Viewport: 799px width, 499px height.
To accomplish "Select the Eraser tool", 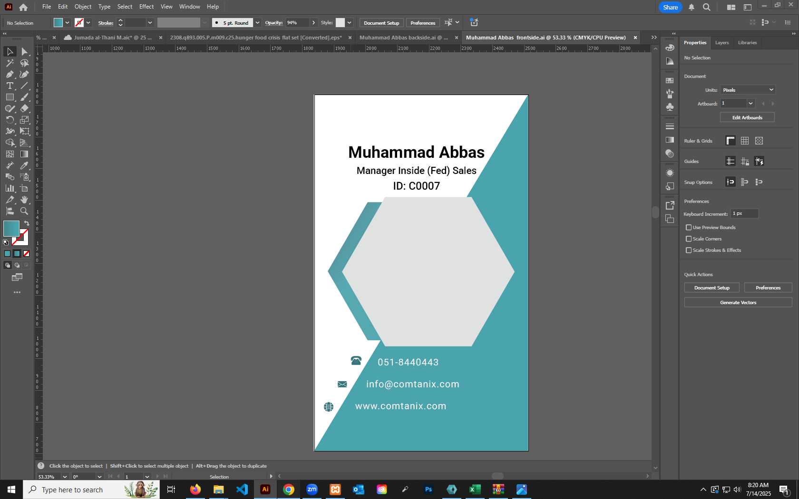I will [x=24, y=108].
